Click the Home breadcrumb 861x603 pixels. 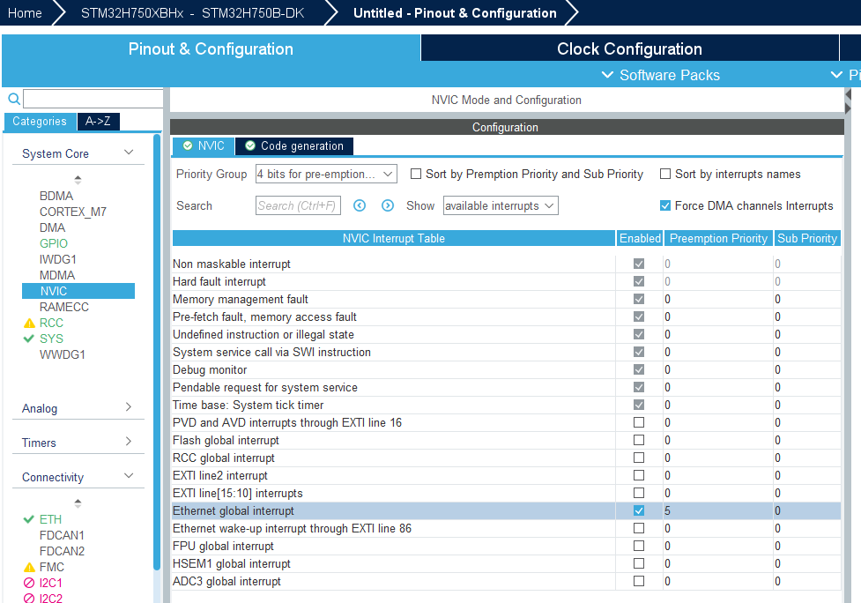tap(25, 12)
